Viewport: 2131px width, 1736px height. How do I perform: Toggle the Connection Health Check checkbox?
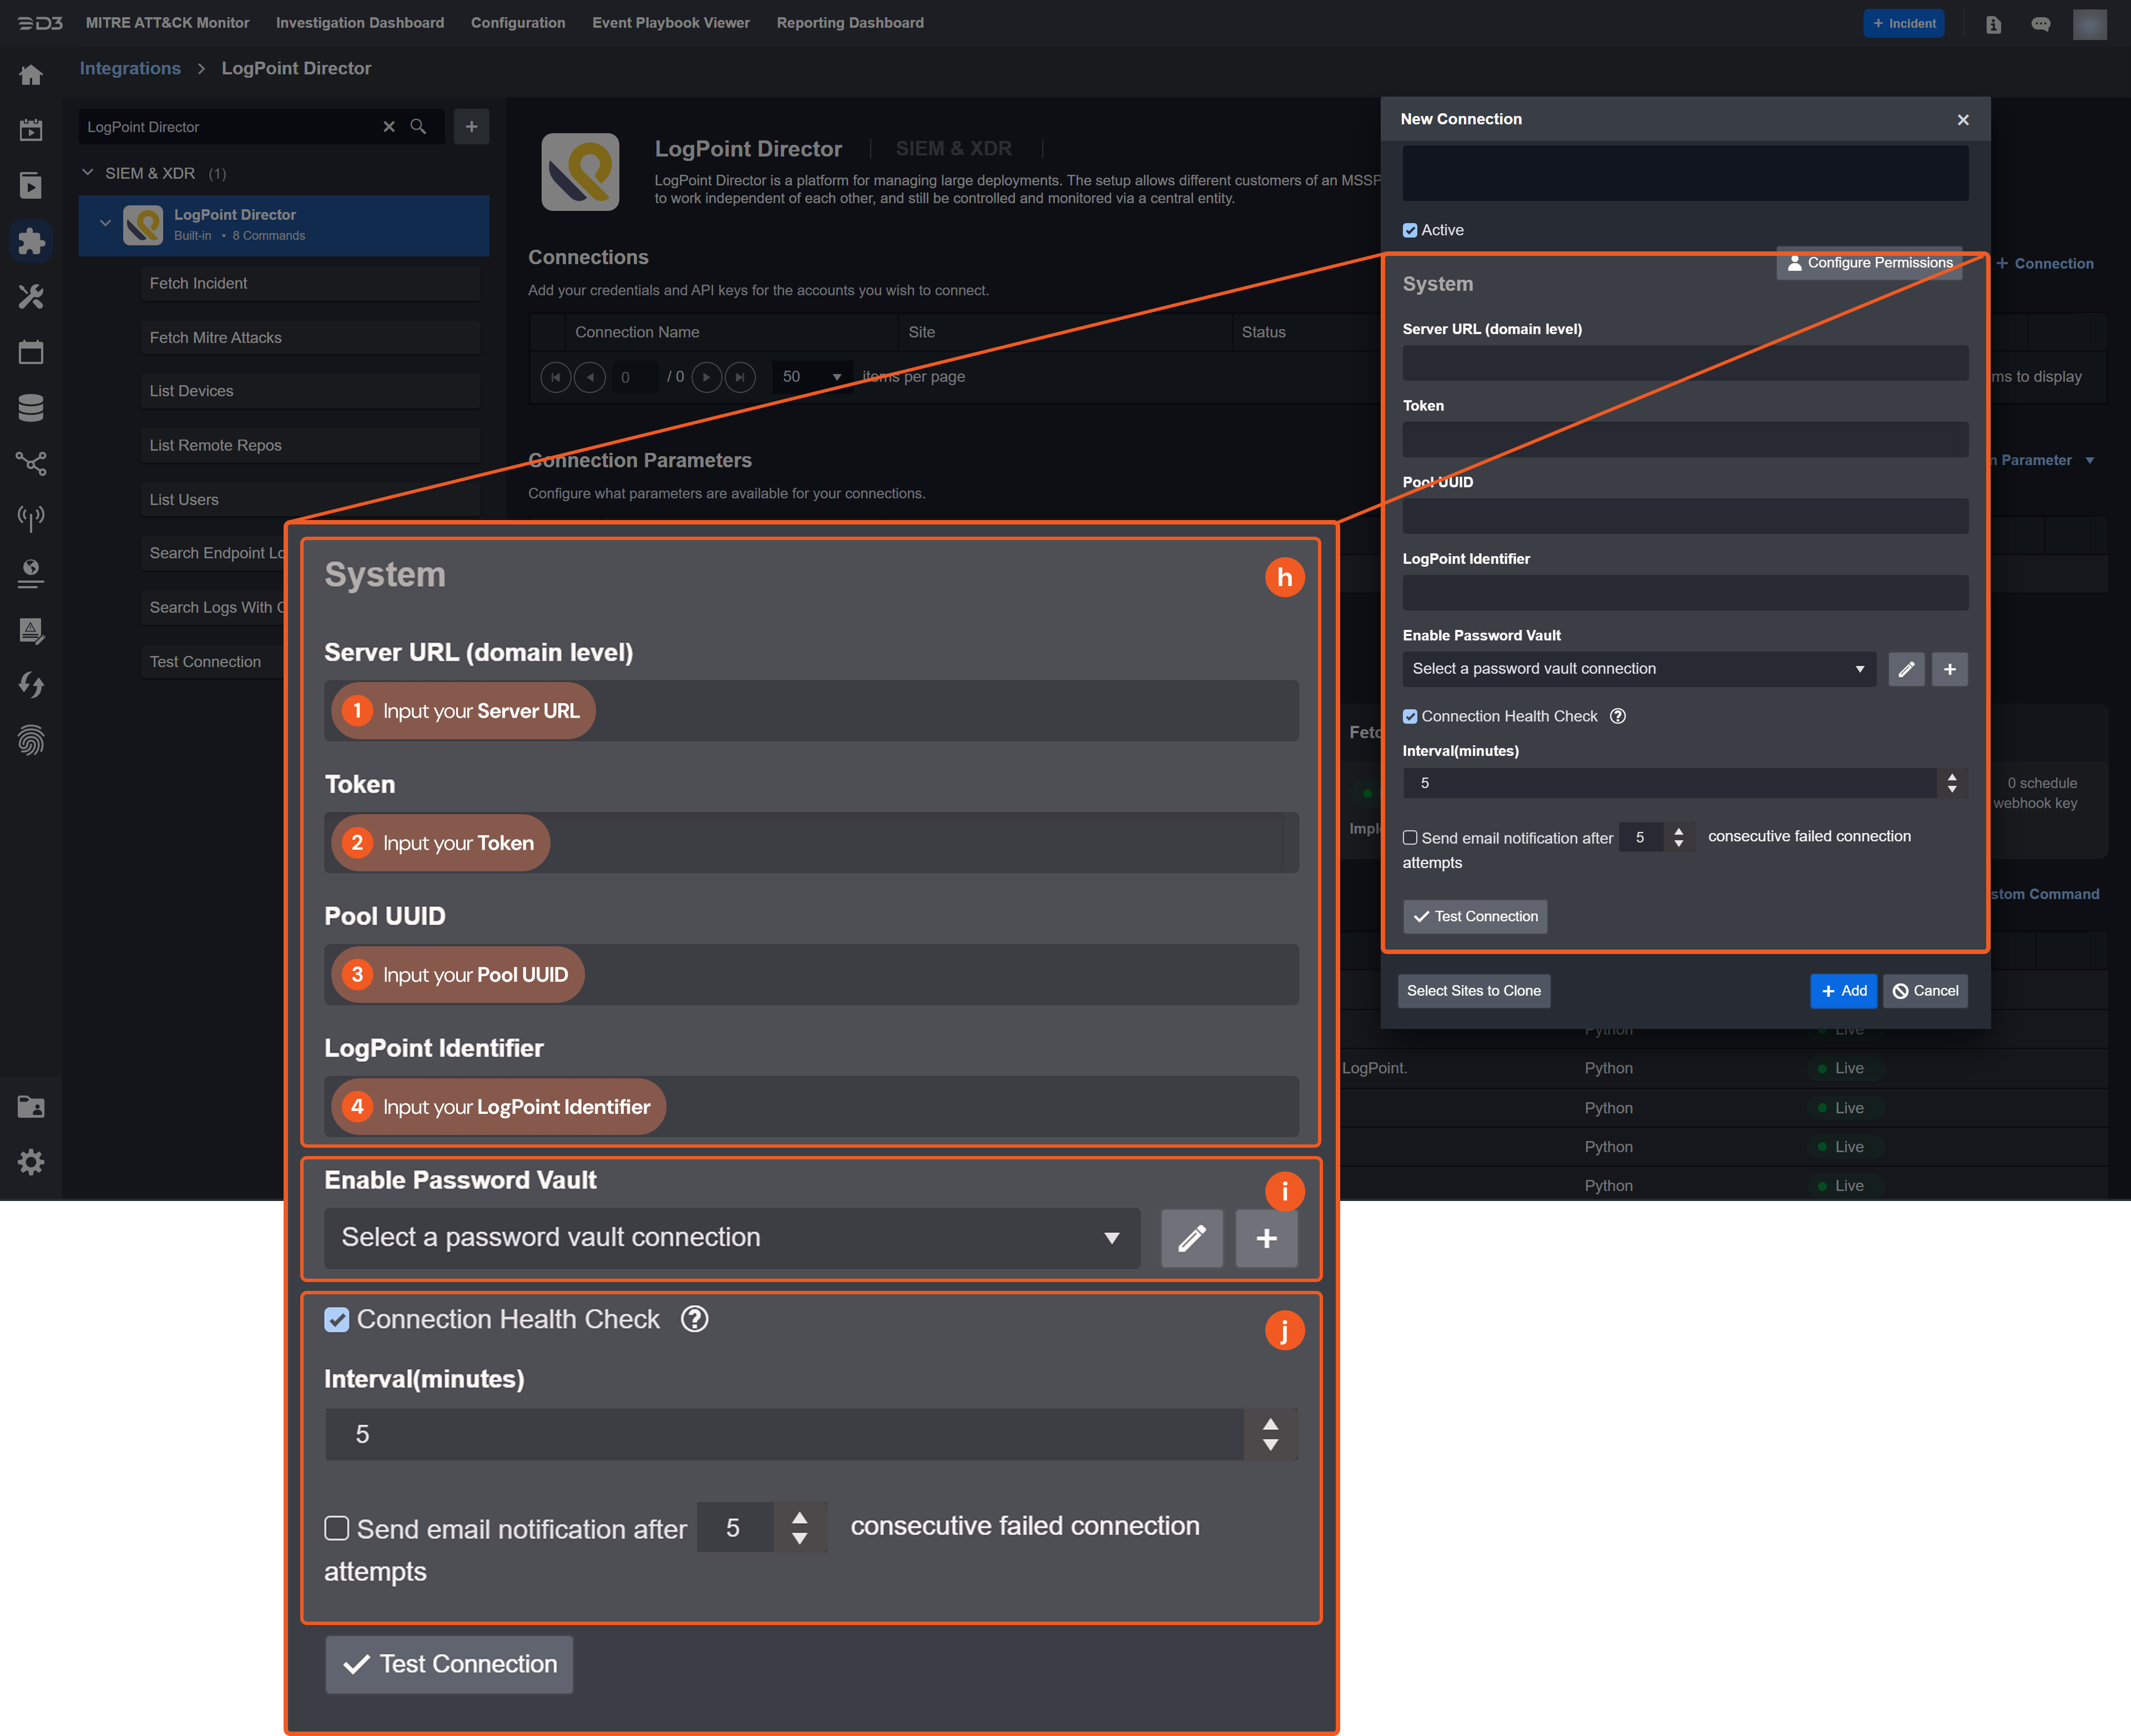[1410, 716]
